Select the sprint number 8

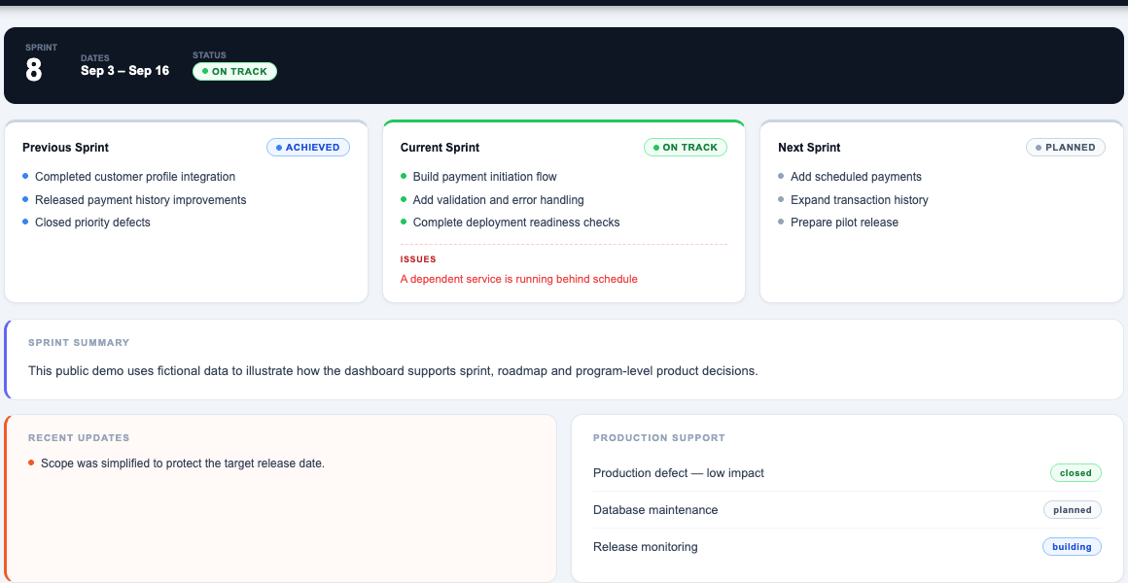coord(34,71)
